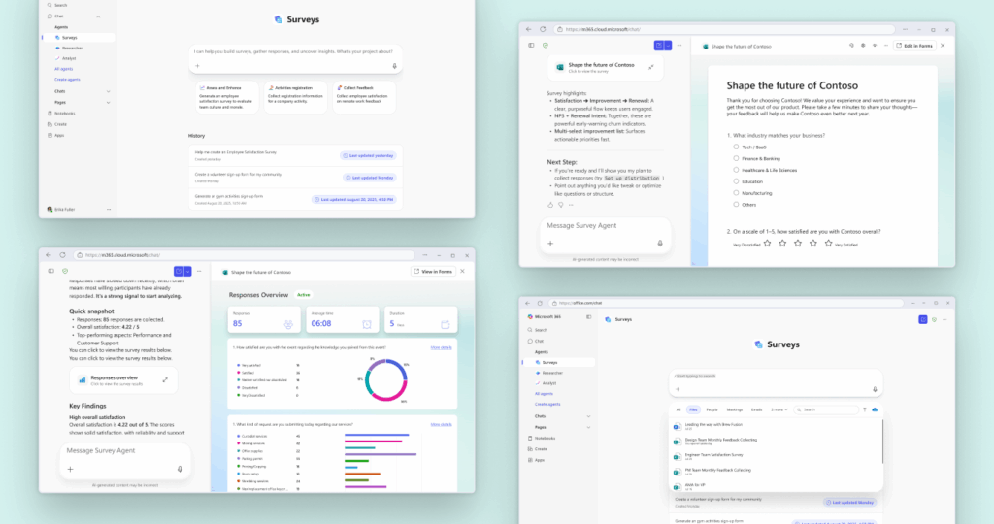
Task: Click microphone in View in Forms window message box
Action: click(x=180, y=469)
